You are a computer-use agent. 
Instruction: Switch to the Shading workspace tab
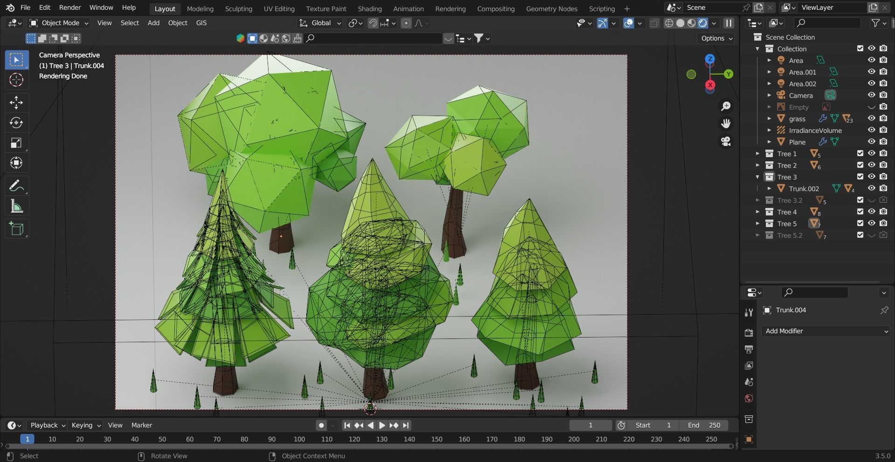coord(370,8)
